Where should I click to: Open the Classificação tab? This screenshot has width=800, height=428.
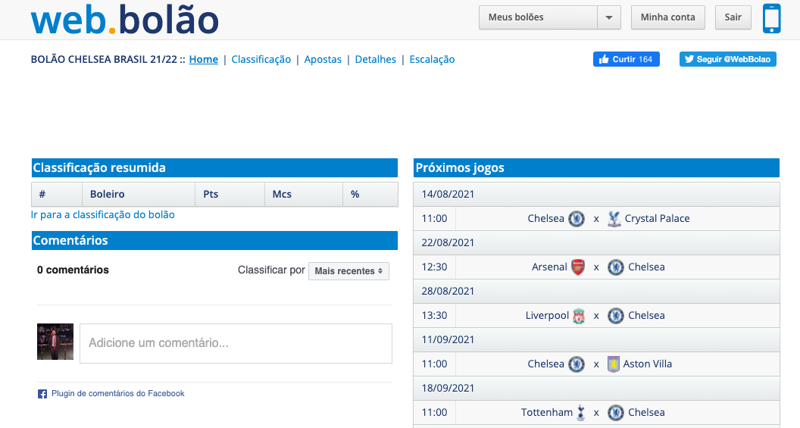coord(261,59)
